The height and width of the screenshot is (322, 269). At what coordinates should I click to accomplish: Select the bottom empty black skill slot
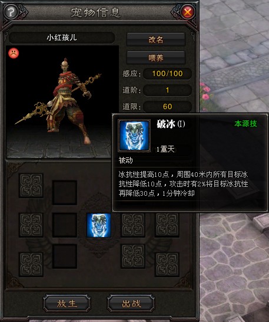65,257
